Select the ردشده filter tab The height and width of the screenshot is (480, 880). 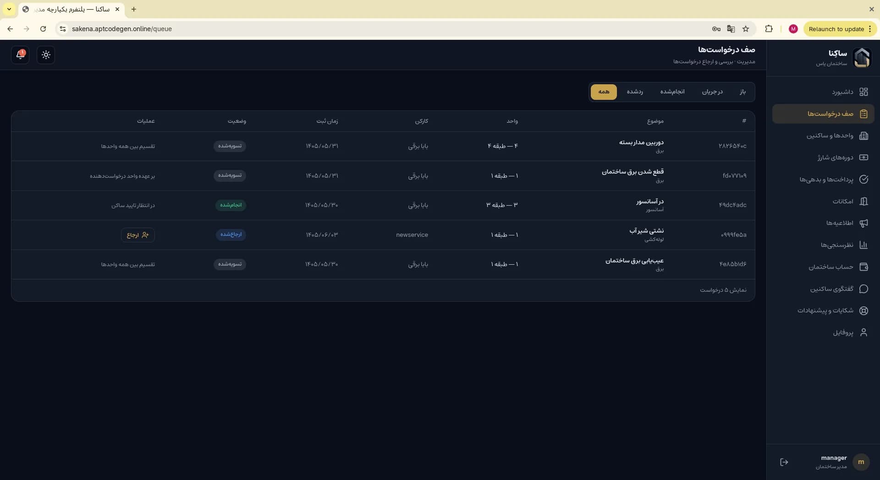pyautogui.click(x=635, y=92)
